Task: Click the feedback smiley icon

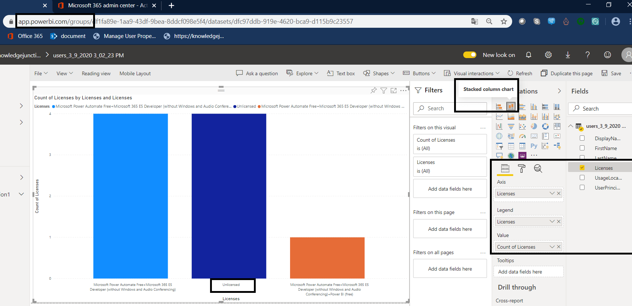Action: coord(608,55)
